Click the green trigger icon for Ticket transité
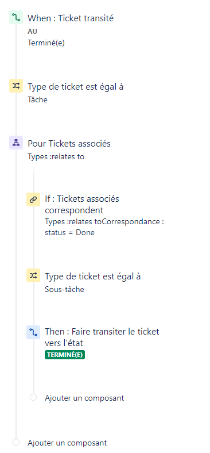This screenshot has height=453, width=210. pyautogui.click(x=16, y=17)
